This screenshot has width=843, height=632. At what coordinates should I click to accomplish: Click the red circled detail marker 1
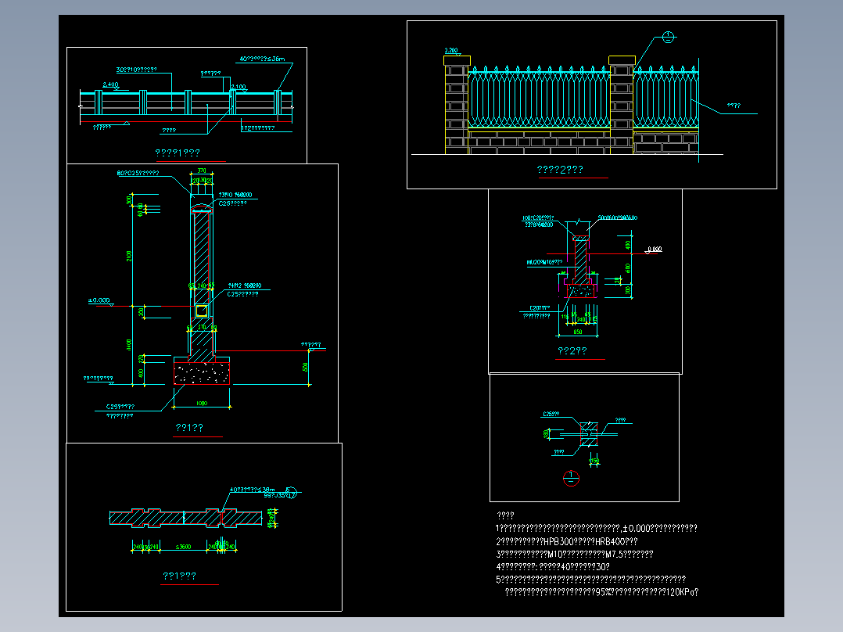coord(571,478)
